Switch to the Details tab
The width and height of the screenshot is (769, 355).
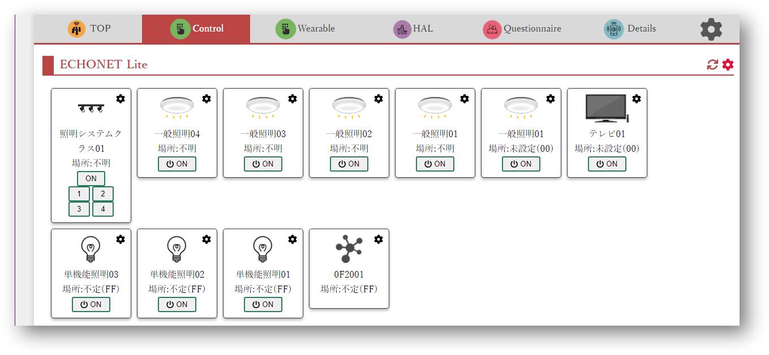click(x=630, y=28)
